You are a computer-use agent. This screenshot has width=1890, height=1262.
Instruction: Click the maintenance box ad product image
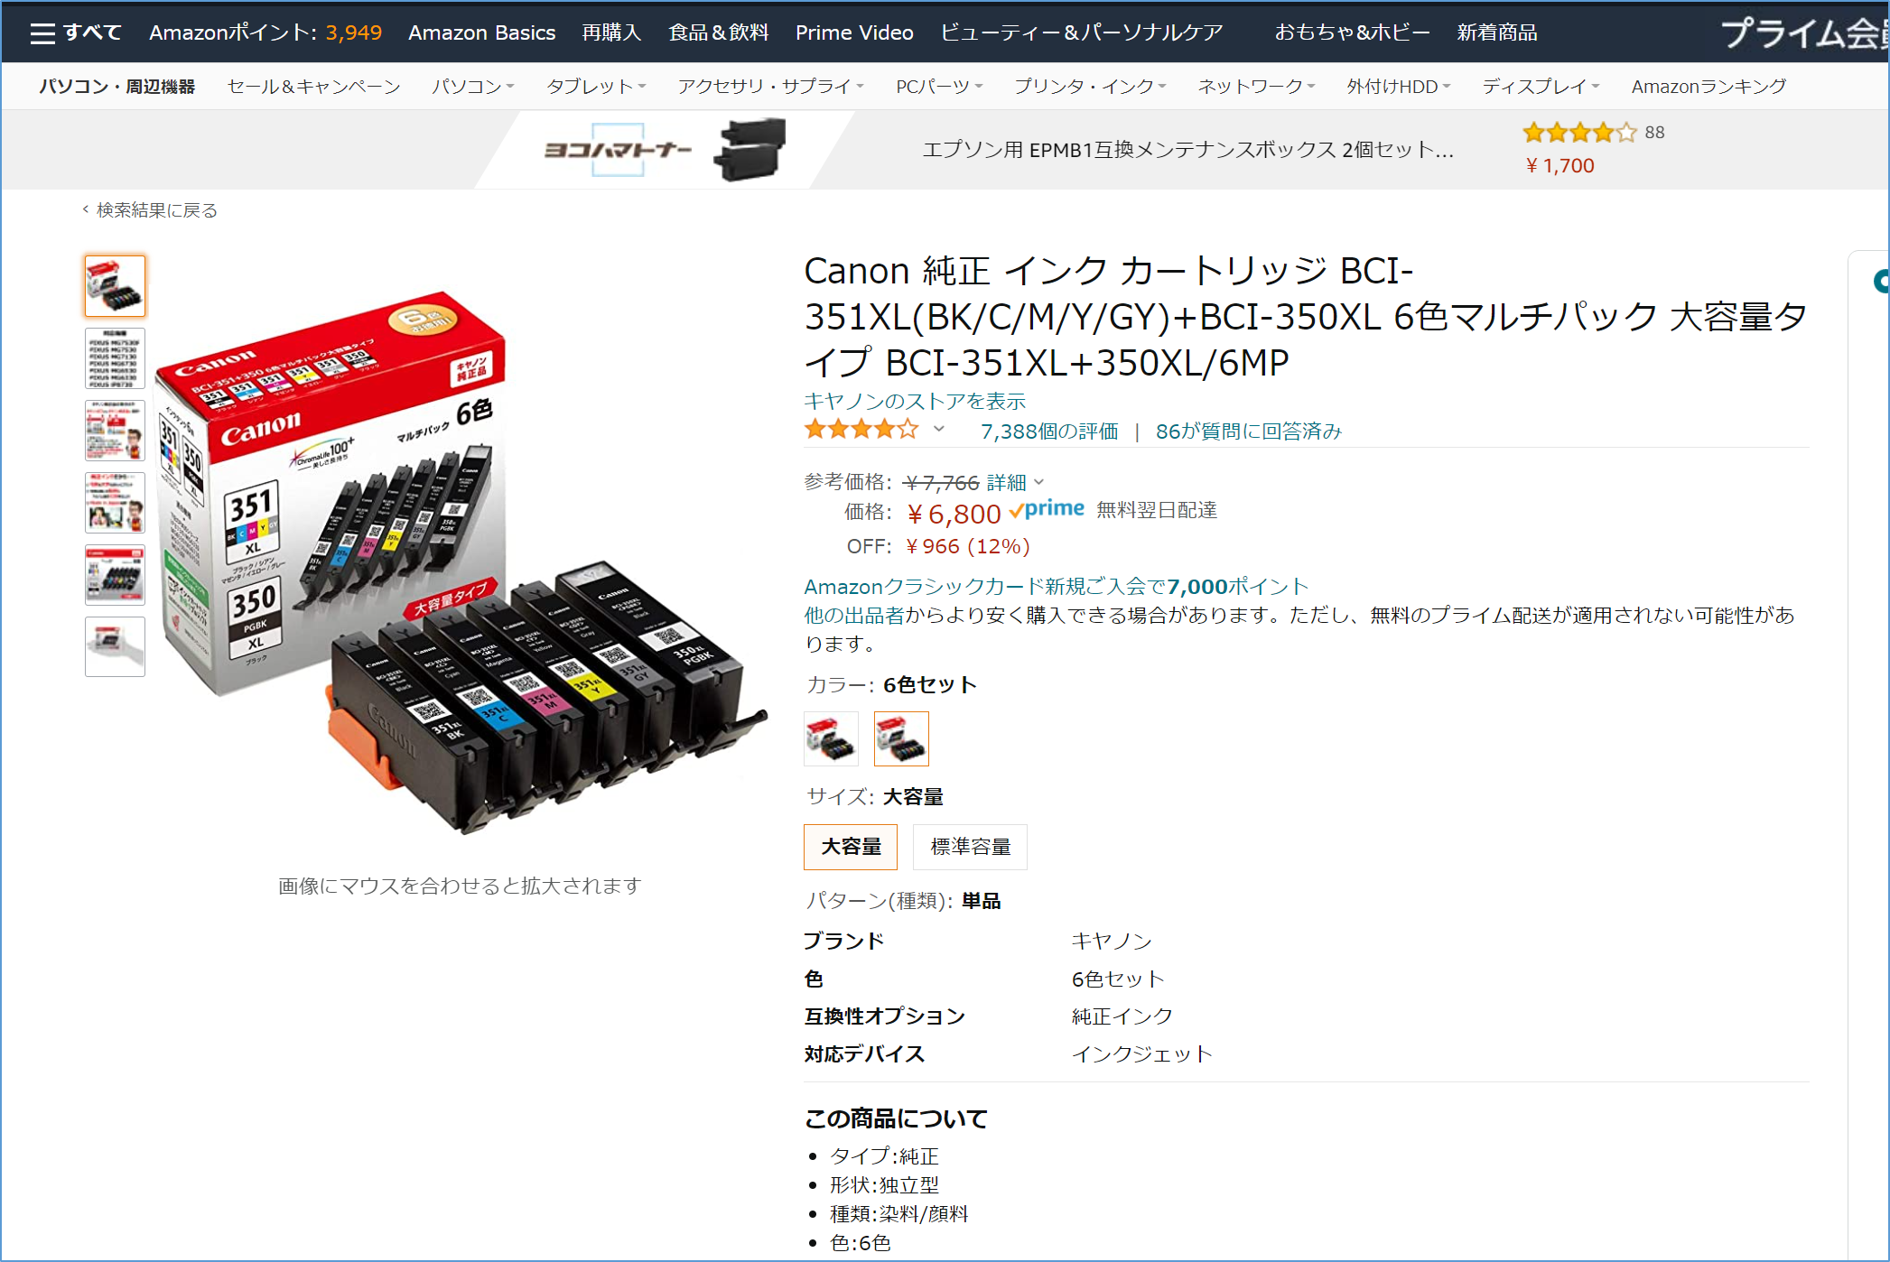[749, 149]
